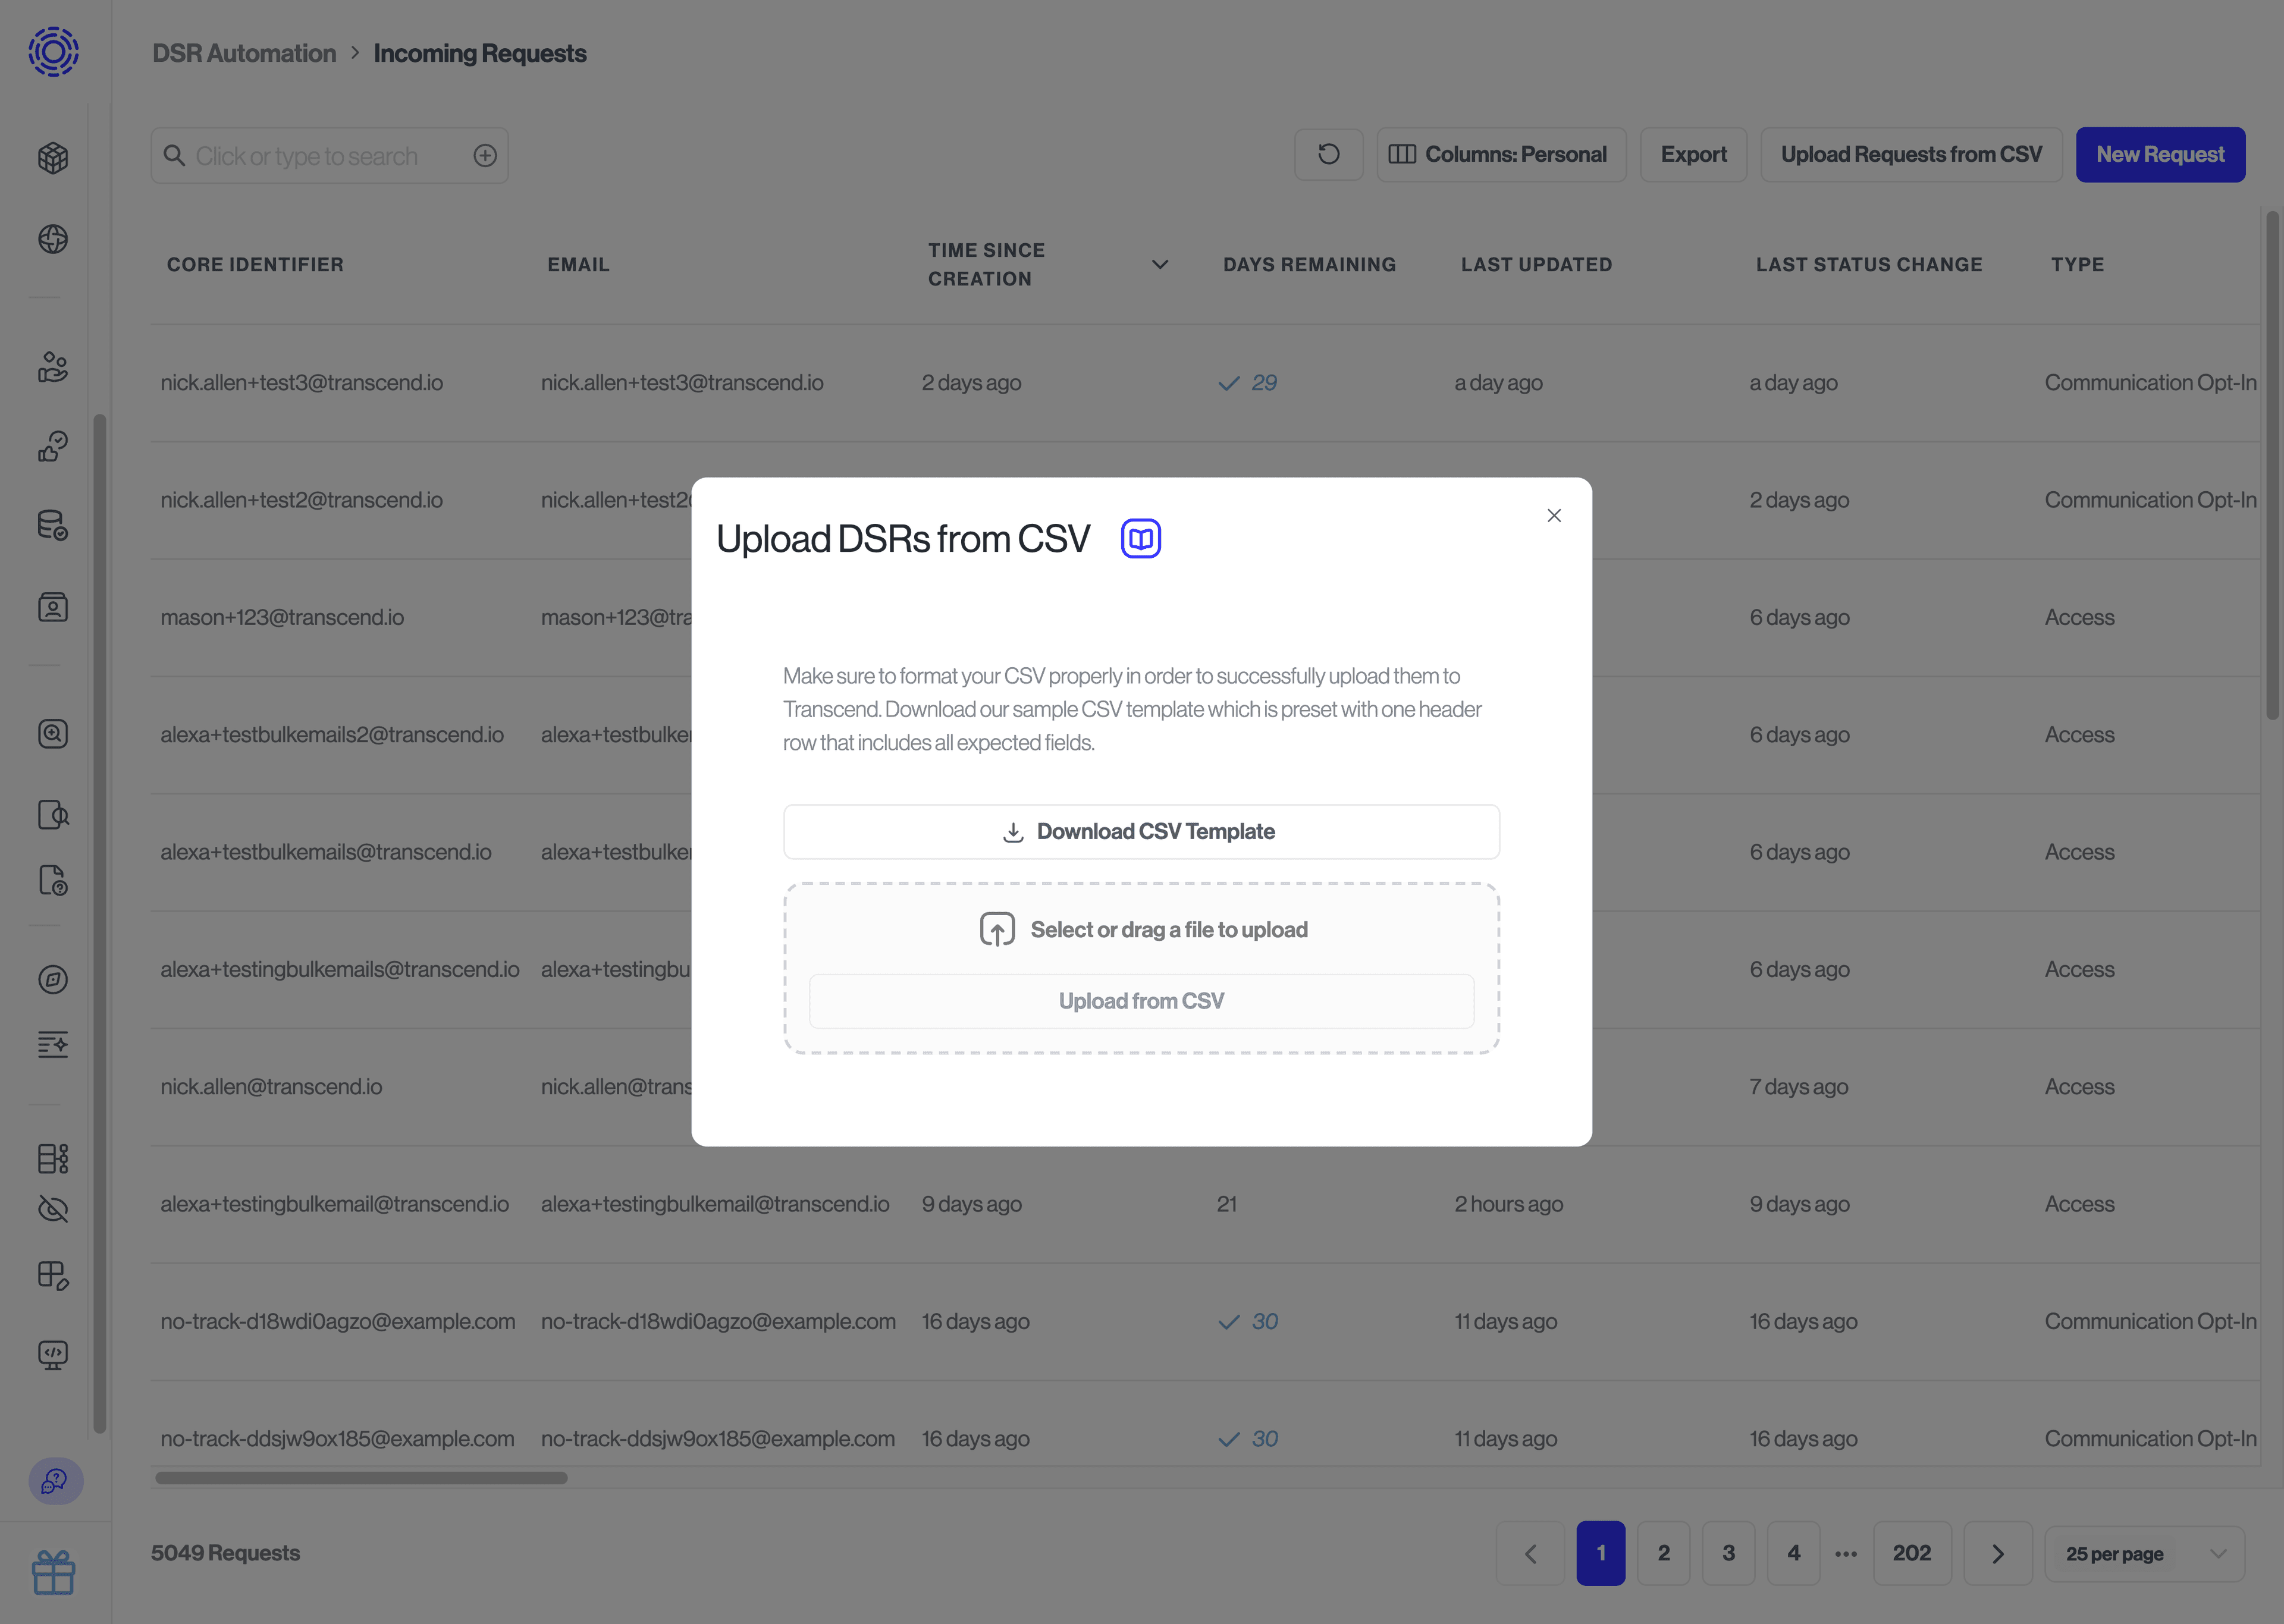The height and width of the screenshot is (1624, 2284).
Task: Open the globe icon in the sidebar
Action: (x=52, y=239)
